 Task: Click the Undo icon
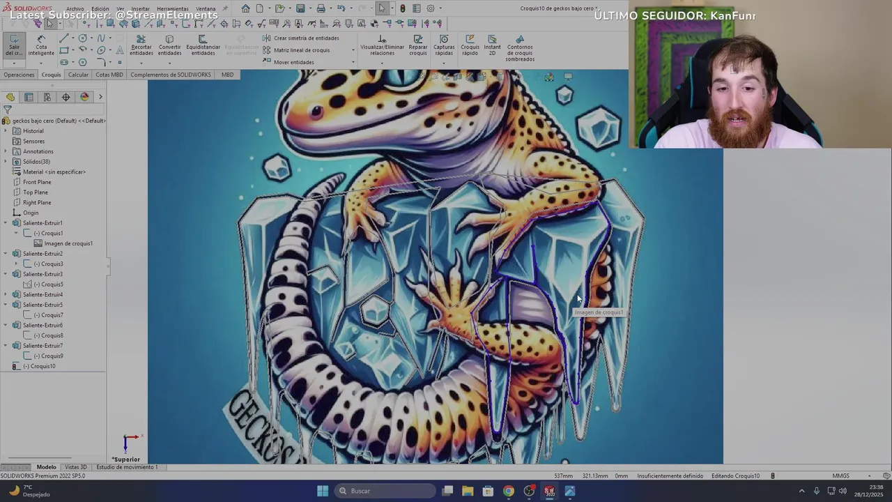click(341, 8)
